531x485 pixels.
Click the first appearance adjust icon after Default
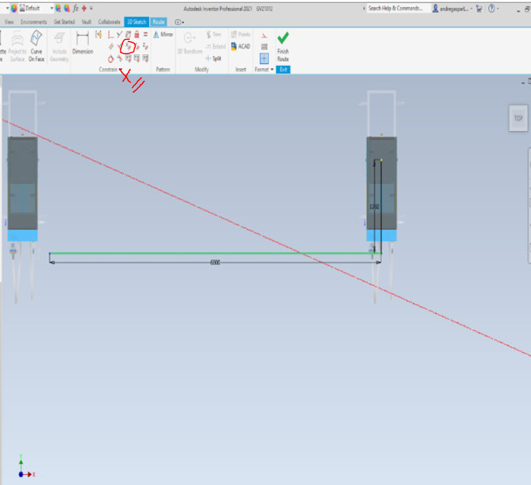click(x=58, y=8)
